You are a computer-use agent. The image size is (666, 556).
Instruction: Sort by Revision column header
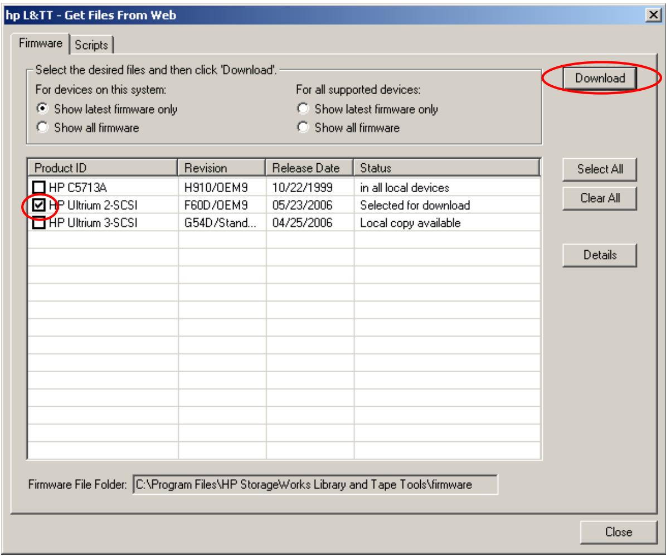(222, 168)
